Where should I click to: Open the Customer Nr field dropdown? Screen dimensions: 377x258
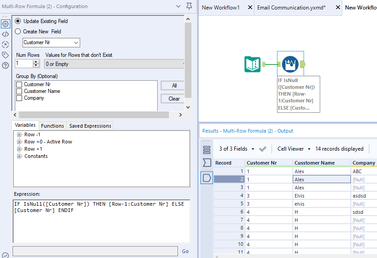51,42
